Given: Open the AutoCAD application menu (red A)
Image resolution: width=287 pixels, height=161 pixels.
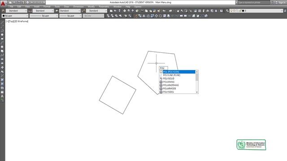Looking at the screenshot, I should [3, 3].
